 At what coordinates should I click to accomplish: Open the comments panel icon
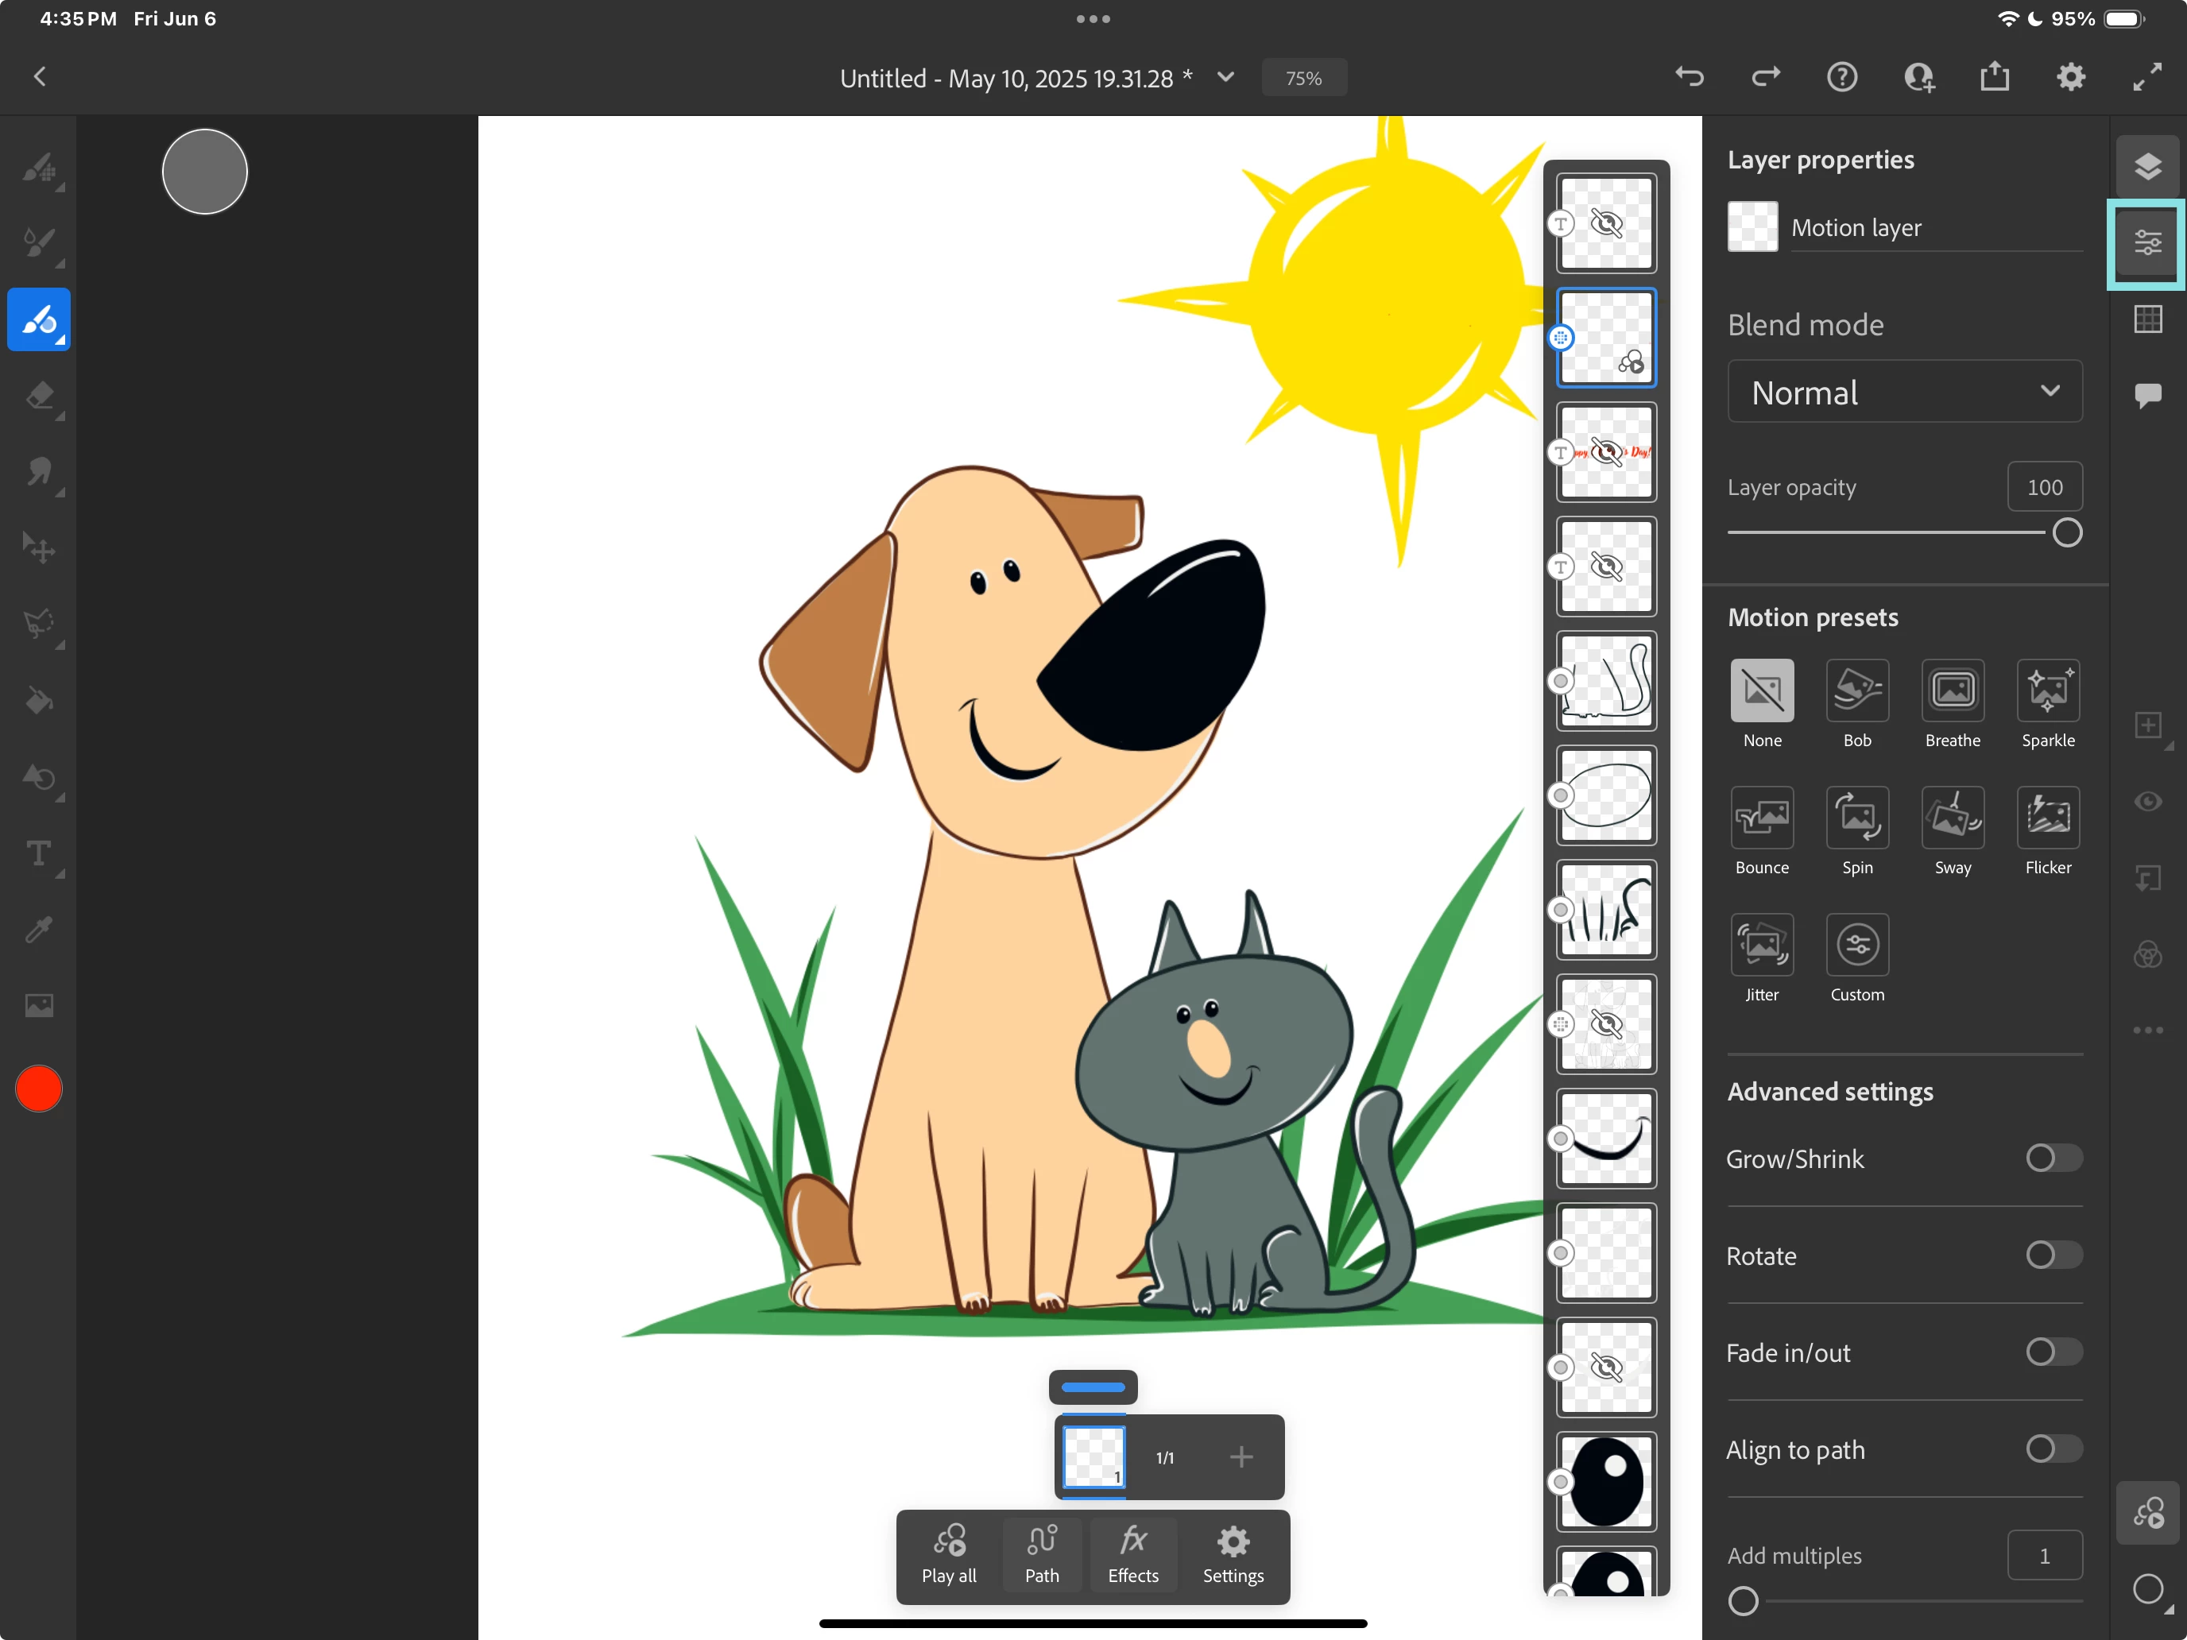click(x=2146, y=396)
